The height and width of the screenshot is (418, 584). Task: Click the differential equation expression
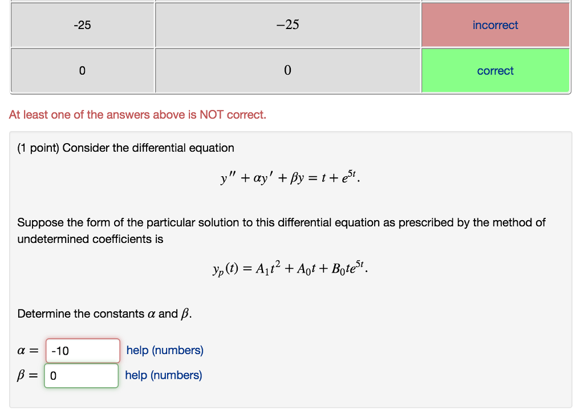pos(290,177)
